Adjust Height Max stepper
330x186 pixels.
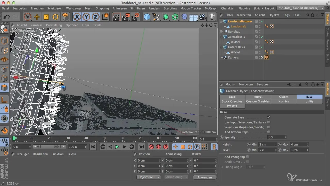[x=308, y=144]
